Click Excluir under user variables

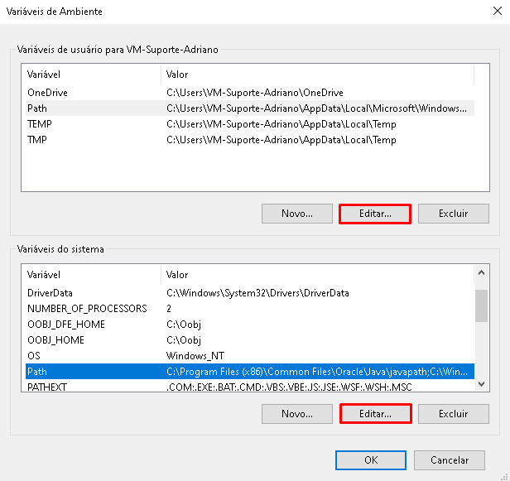click(x=454, y=214)
